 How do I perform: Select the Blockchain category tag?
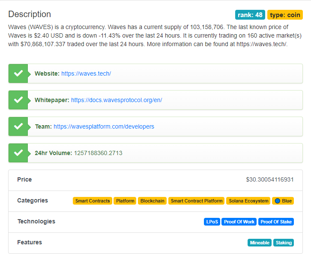pos(152,201)
